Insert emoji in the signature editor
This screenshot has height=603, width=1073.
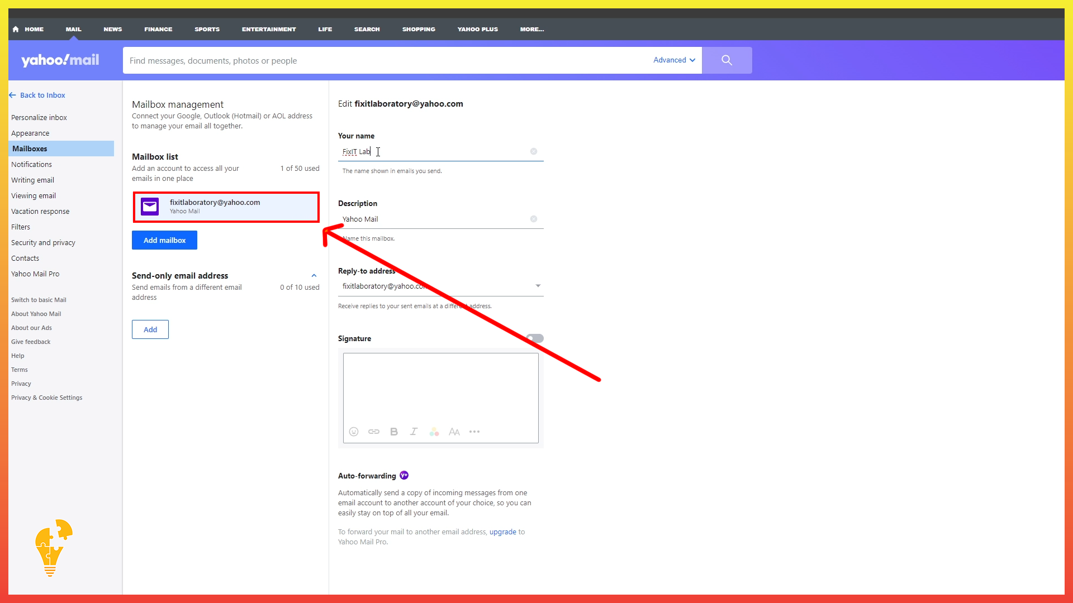tap(354, 432)
